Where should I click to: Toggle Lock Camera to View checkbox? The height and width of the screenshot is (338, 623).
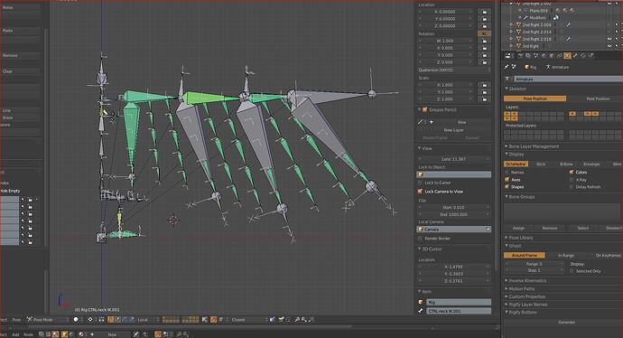point(420,192)
